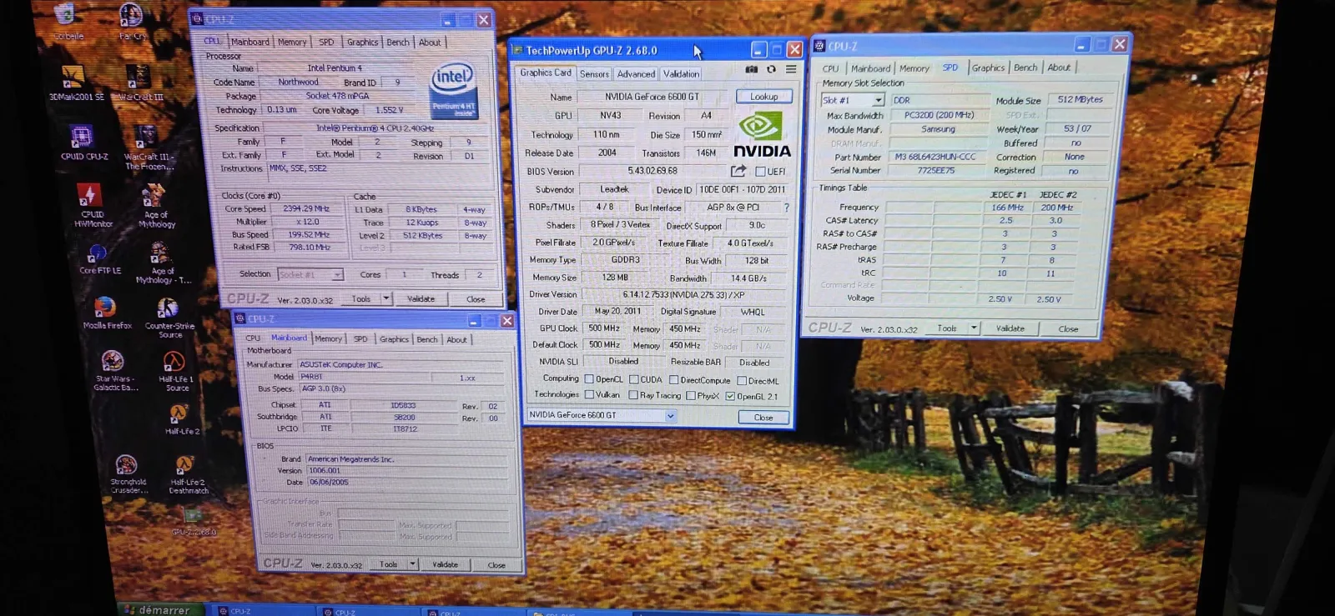Open the Validation tab in GPU-Z
This screenshot has width=1335, height=616.
click(681, 74)
